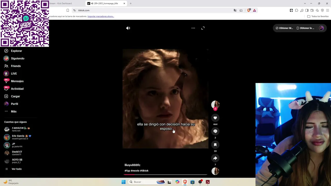Toggle the browser sidebar panel icon

(307, 10)
